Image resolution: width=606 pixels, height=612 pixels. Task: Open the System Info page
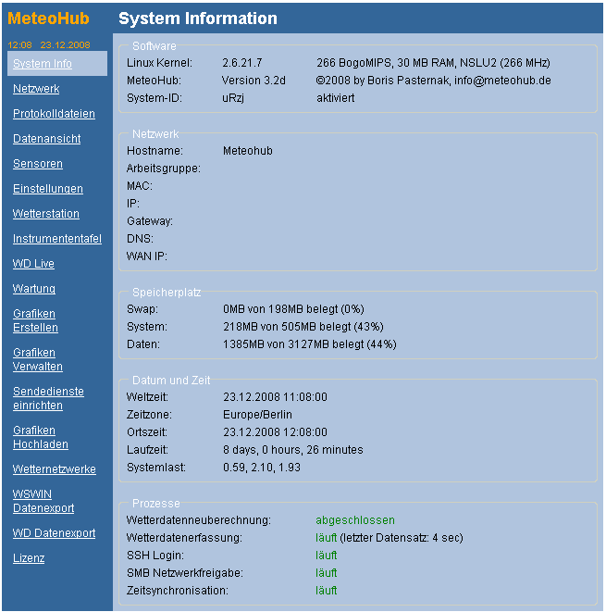pos(43,64)
